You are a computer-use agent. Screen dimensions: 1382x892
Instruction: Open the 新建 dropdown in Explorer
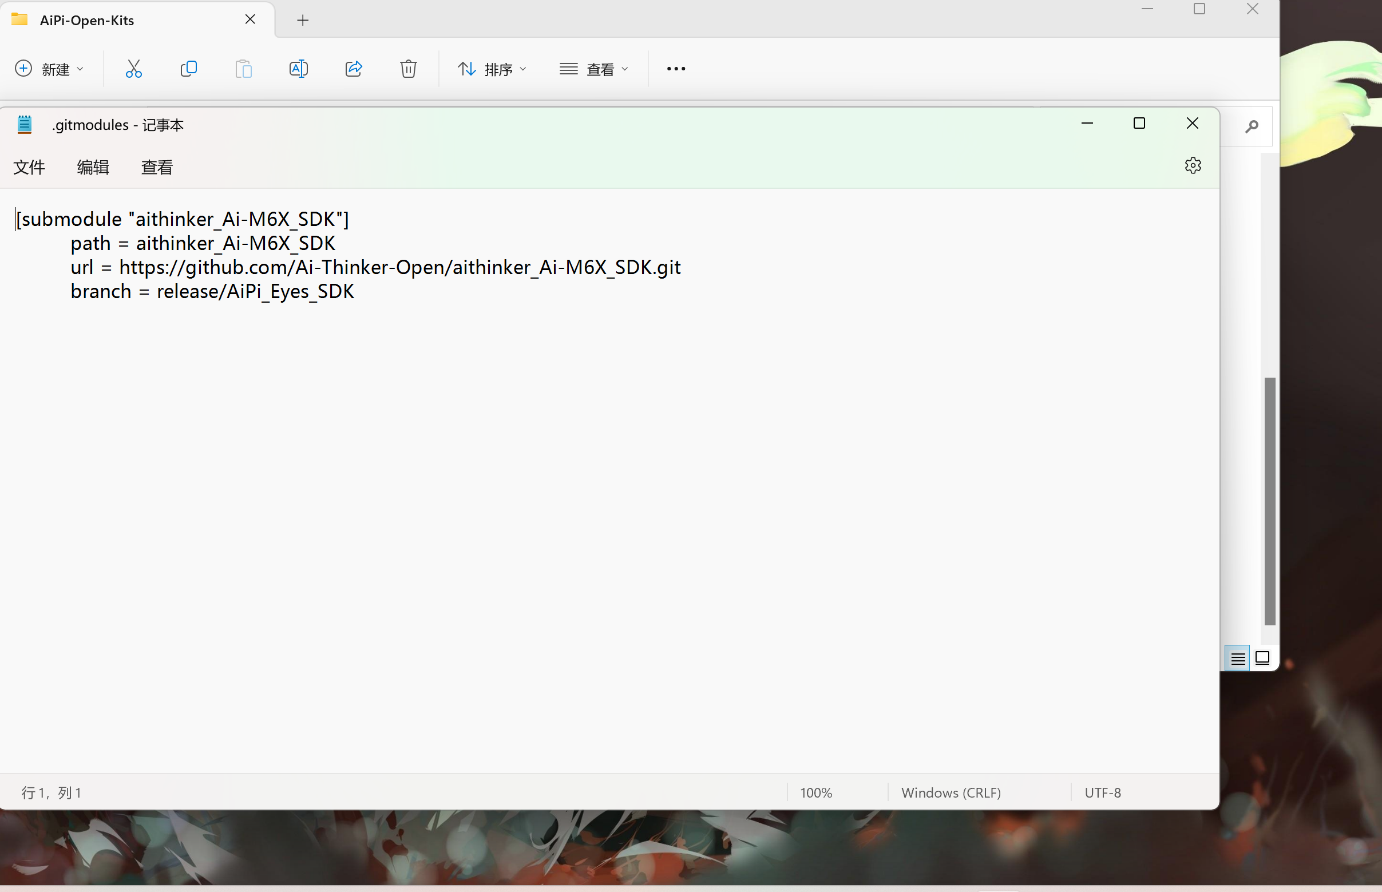[49, 69]
